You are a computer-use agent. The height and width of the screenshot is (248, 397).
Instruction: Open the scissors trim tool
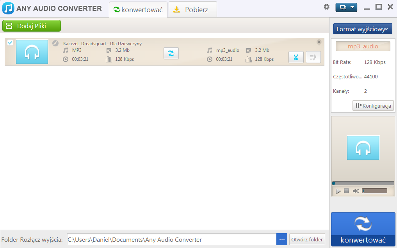tap(296, 57)
